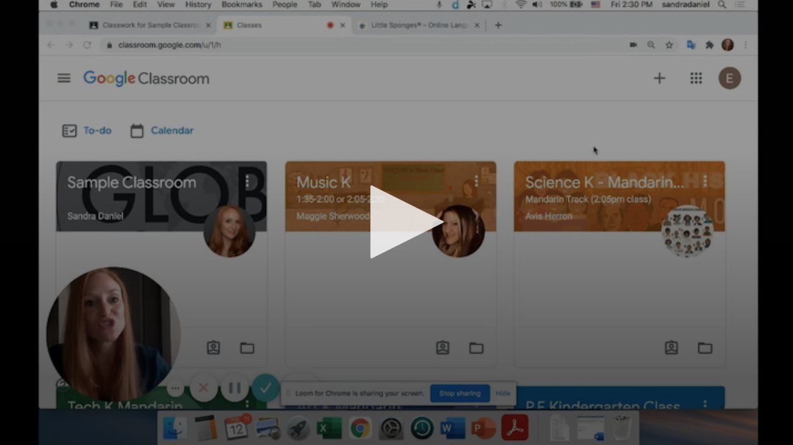
Task: Click the camera icon in address bar
Action: [633, 45]
